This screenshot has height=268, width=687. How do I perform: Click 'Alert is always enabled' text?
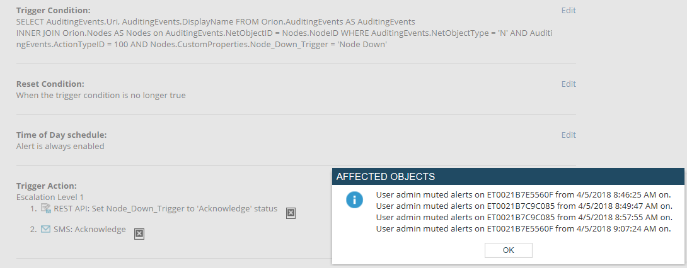tap(60, 147)
